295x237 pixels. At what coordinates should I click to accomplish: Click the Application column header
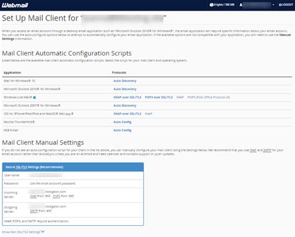(x=12, y=72)
